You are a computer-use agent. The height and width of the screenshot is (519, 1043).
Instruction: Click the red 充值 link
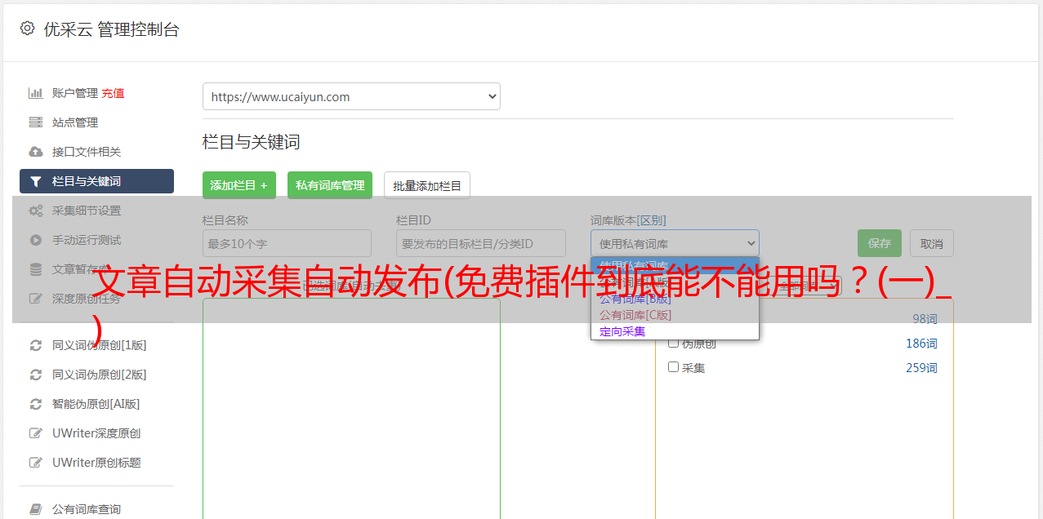(x=113, y=93)
